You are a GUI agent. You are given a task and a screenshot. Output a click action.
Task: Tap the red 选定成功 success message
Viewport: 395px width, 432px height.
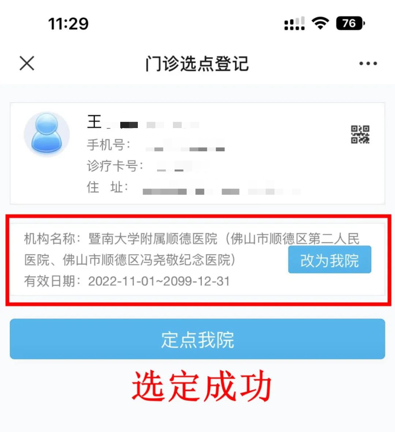tap(202, 386)
